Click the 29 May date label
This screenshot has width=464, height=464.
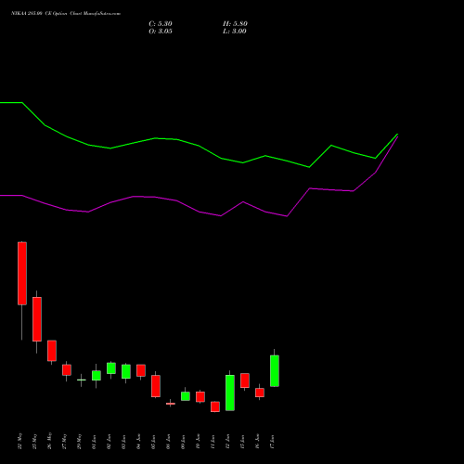(x=80, y=441)
